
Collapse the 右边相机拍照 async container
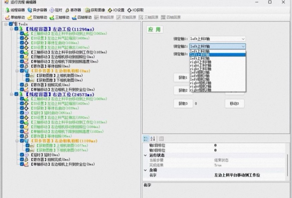17,141
